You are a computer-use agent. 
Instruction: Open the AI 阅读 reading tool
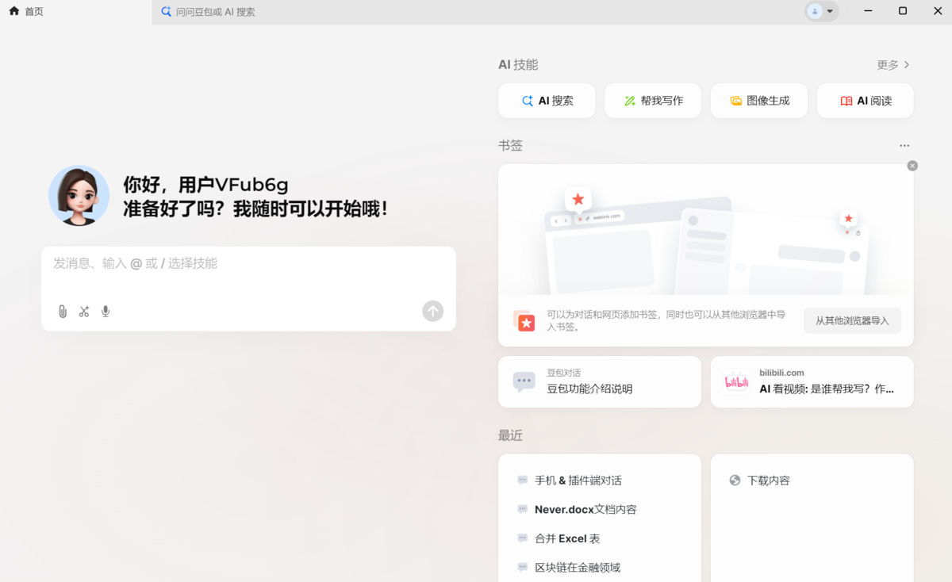[866, 101]
